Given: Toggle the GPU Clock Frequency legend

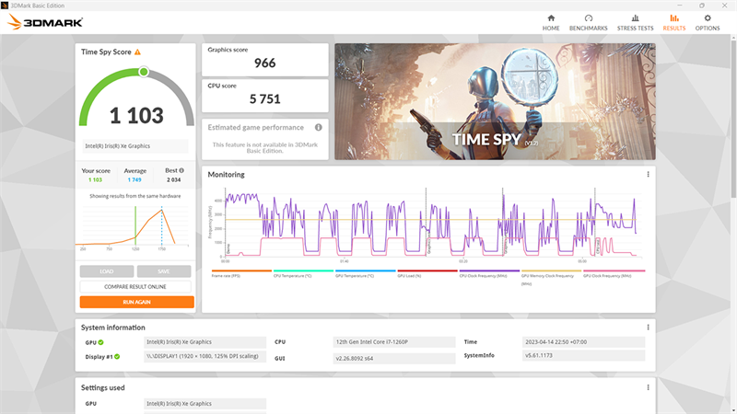Looking at the screenshot, I should pyautogui.click(x=614, y=273).
